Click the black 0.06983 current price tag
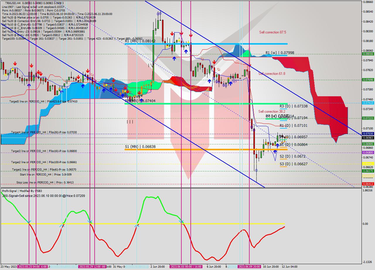Viewport: 375px width, 270px height. coord(368,138)
